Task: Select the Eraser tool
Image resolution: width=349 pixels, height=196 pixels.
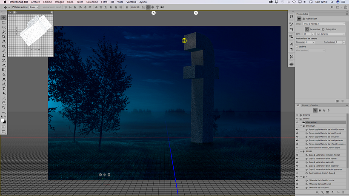Action: 4,65
